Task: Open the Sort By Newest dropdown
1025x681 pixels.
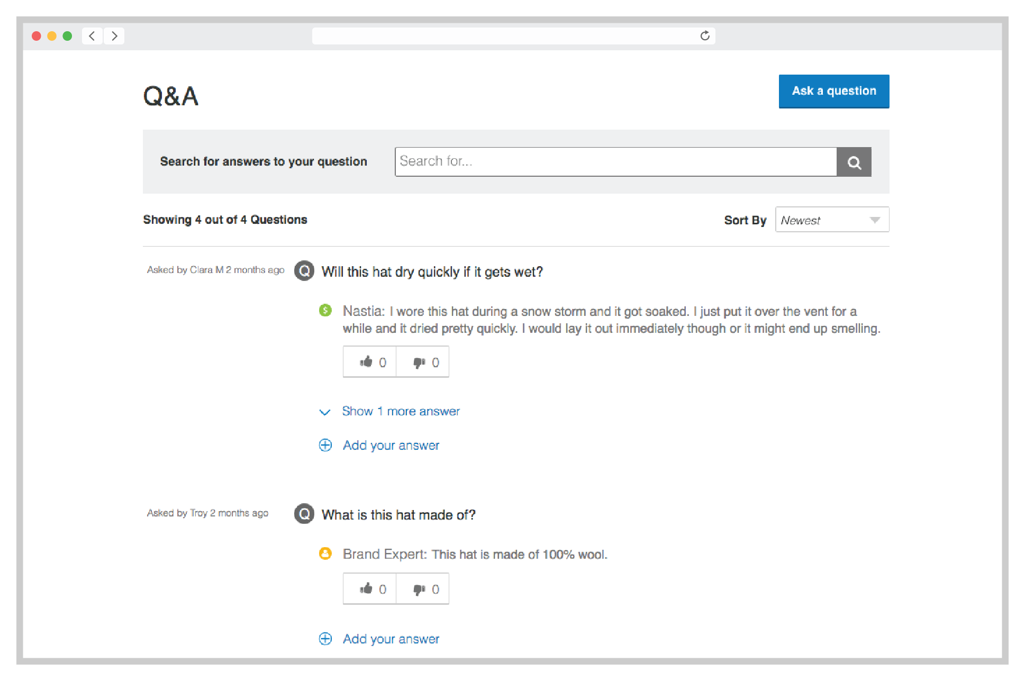Action: pyautogui.click(x=832, y=220)
